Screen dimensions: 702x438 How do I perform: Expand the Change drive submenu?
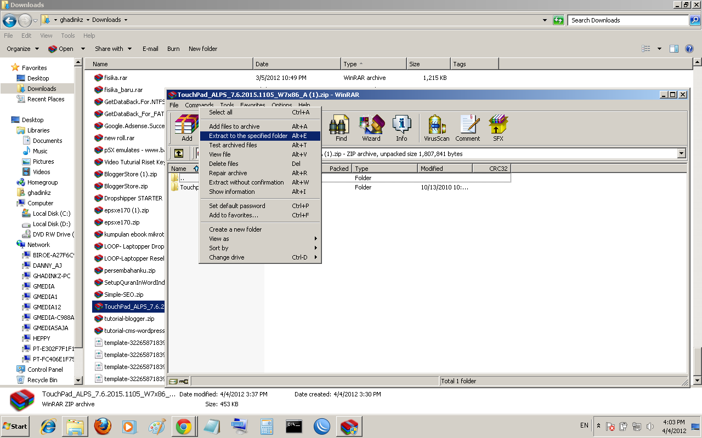(260, 257)
